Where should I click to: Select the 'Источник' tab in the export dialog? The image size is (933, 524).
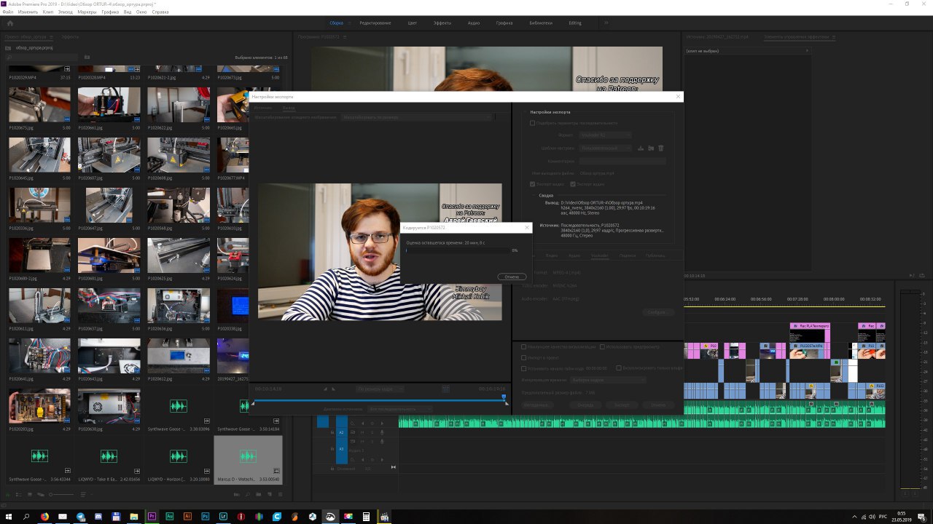[262, 108]
